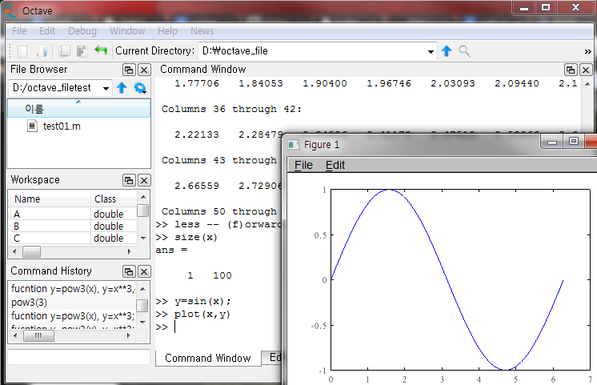Undock the Command Window panel
Screen dimensions: 597x385
[571, 70]
